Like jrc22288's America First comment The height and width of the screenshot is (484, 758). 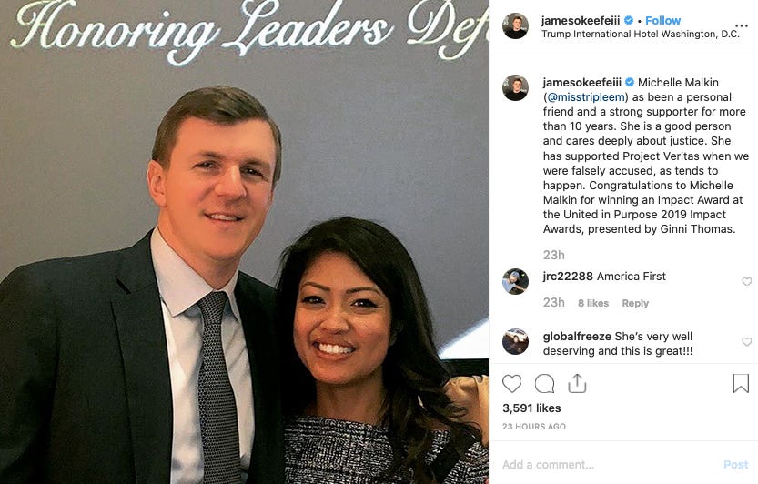point(747,281)
